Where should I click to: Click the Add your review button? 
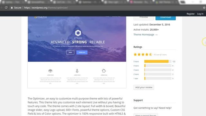144,87
